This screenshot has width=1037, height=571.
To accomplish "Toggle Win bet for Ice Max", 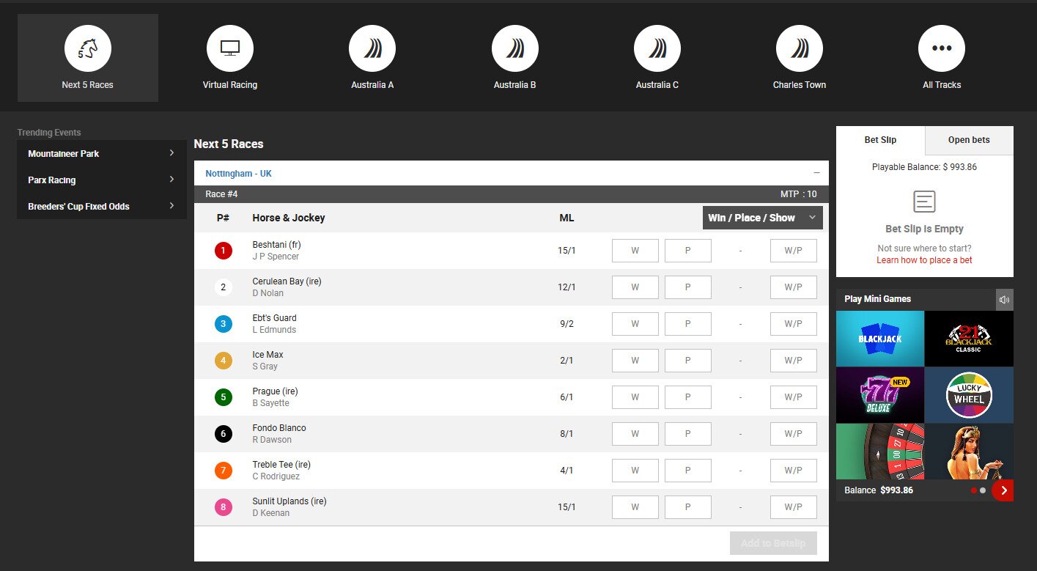I will pos(635,360).
